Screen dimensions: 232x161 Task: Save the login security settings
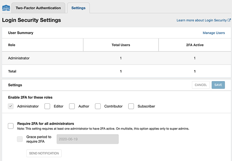[218, 85]
